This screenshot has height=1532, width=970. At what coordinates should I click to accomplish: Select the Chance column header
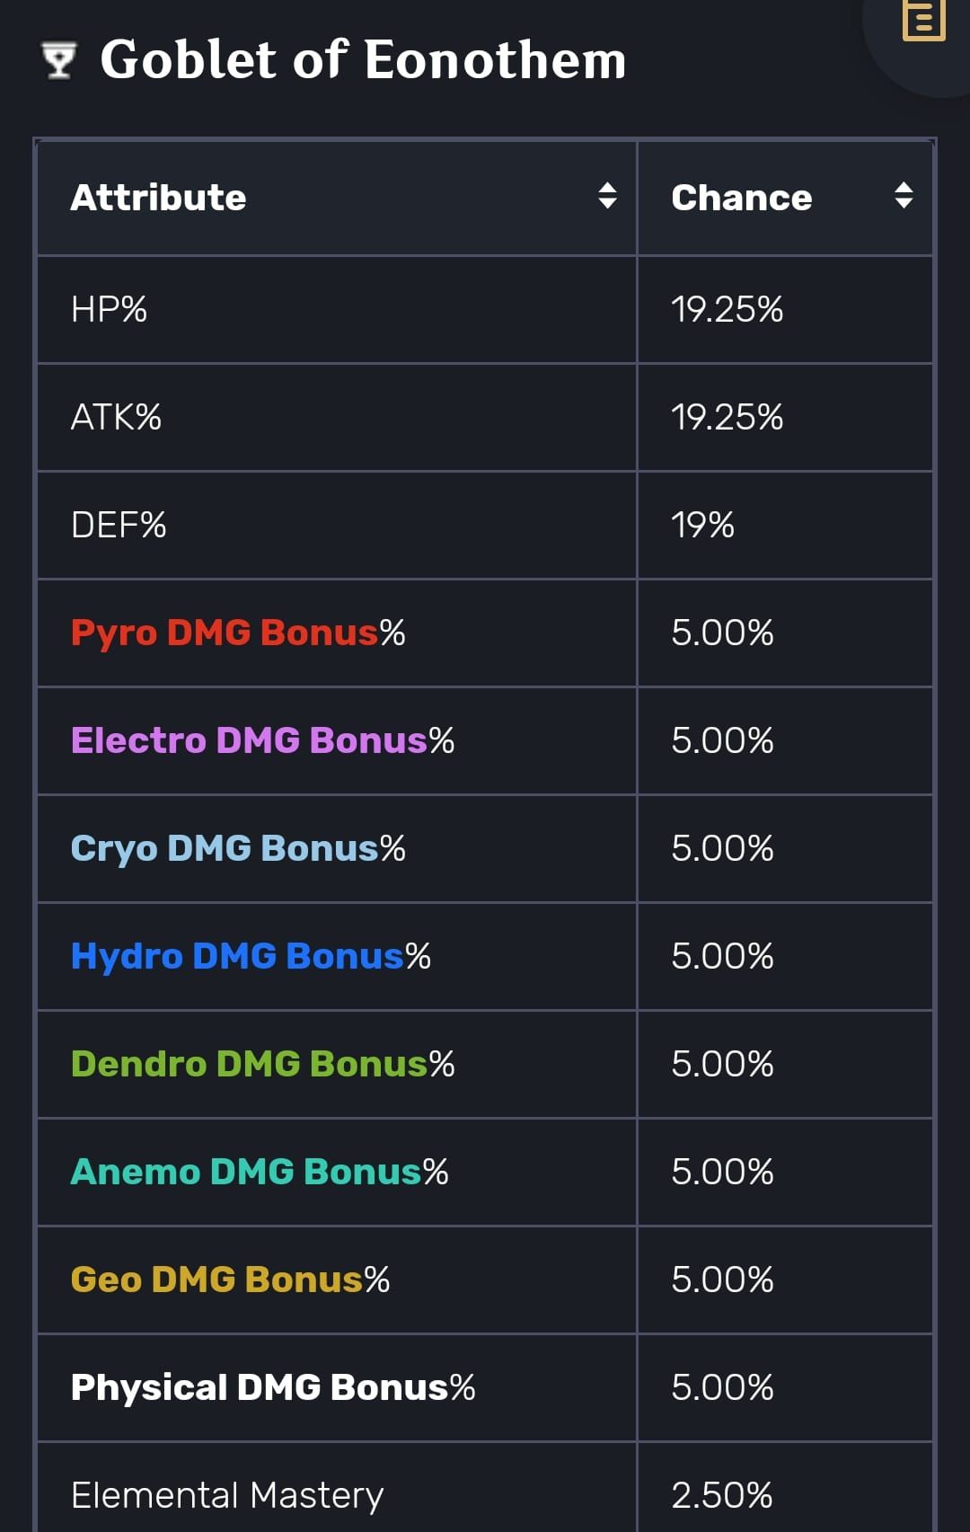pyautogui.click(x=742, y=198)
